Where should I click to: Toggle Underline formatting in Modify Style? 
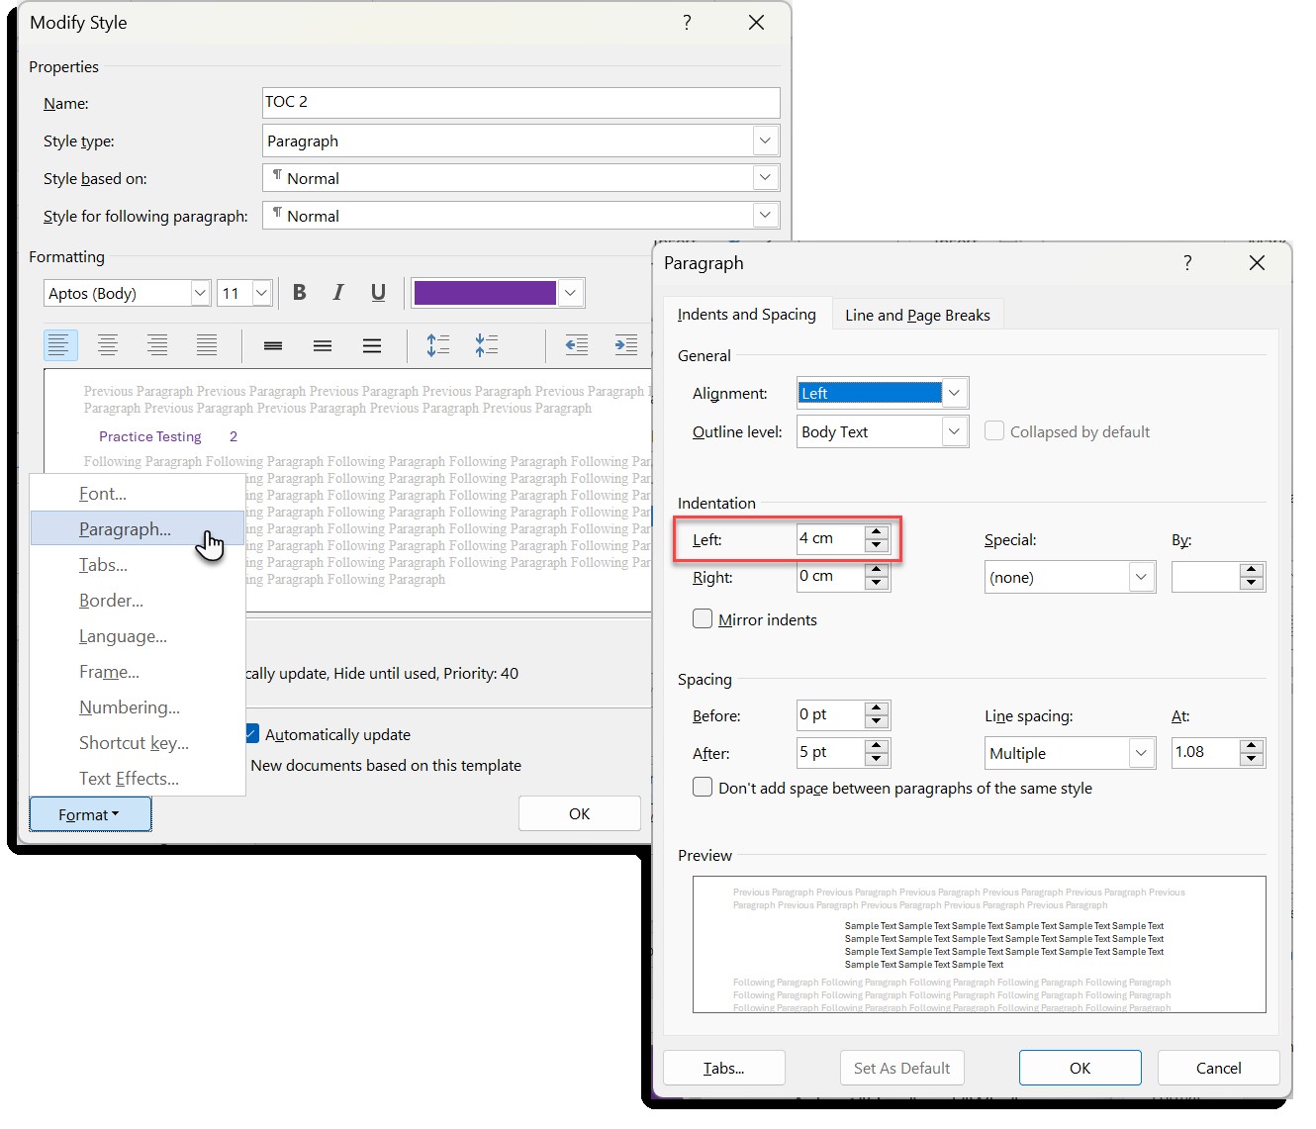(378, 293)
